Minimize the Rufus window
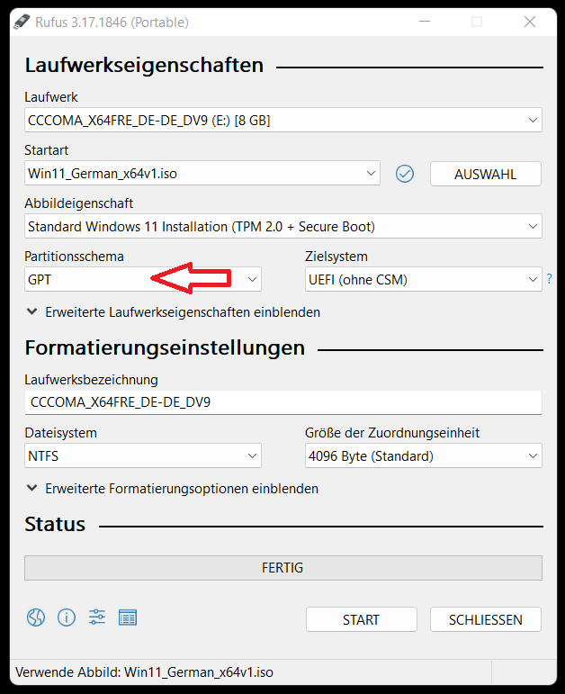Screen dimensions: 565x694 [x=425, y=22]
